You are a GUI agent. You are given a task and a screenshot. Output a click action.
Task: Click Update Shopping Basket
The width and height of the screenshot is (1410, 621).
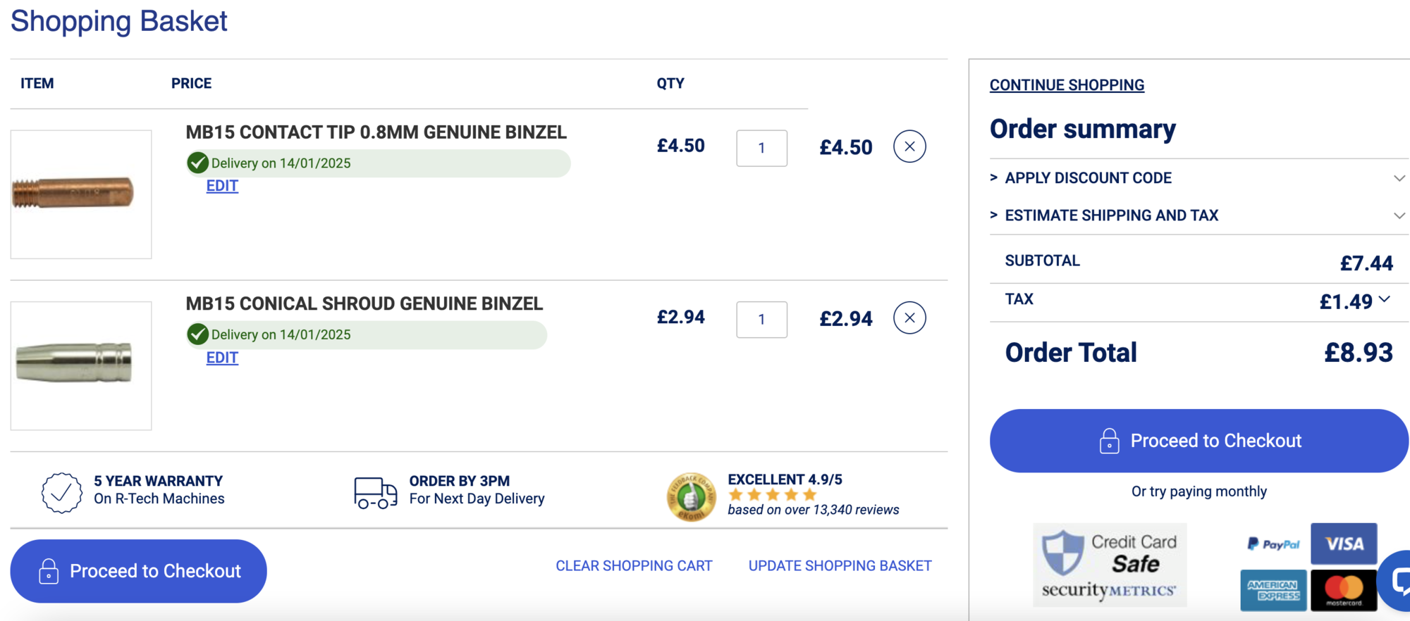(840, 566)
